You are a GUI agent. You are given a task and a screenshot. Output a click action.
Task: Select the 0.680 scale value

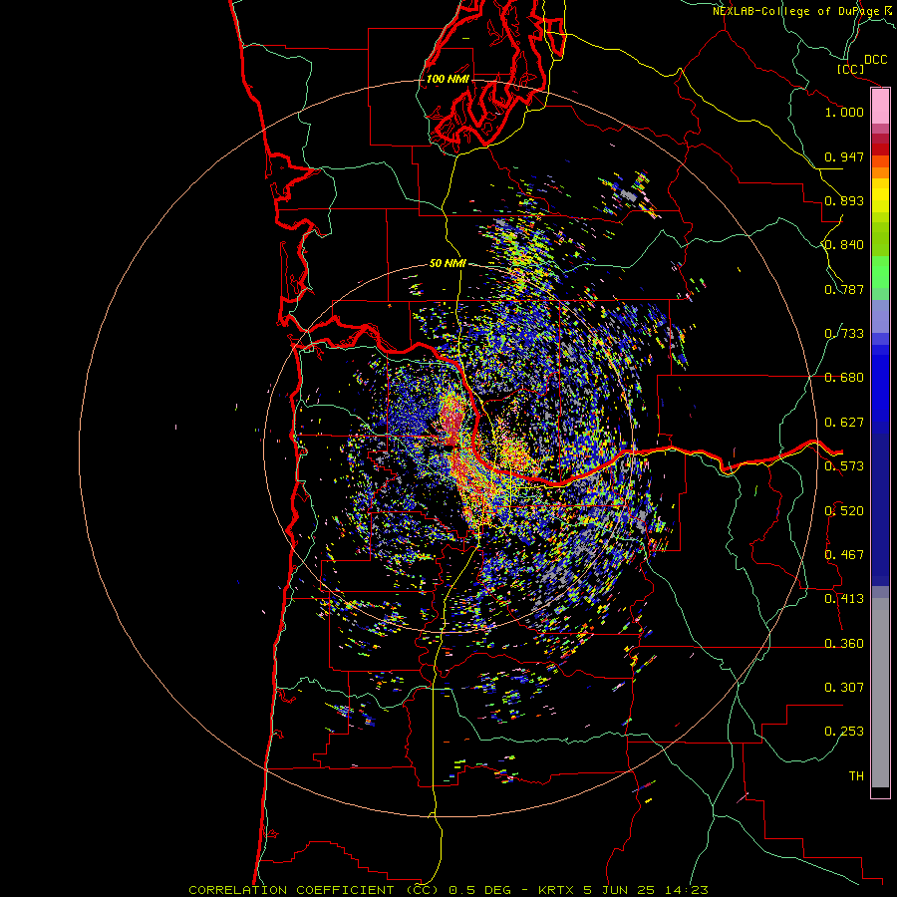point(844,378)
